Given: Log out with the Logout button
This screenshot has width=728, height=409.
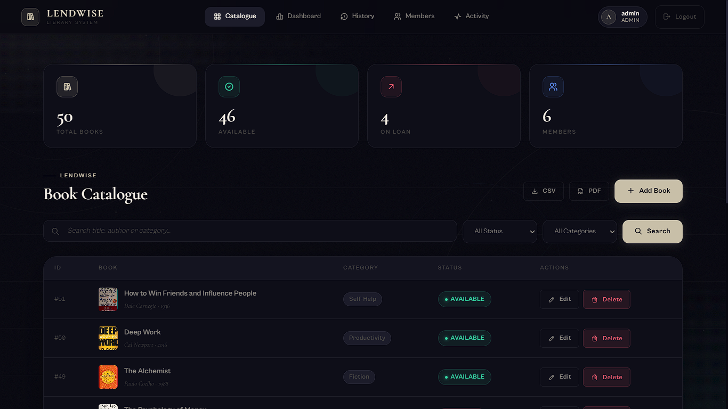Looking at the screenshot, I should tap(680, 17).
